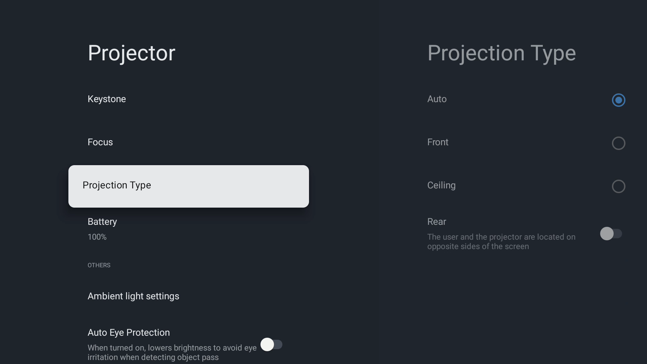This screenshot has width=647, height=364.
Task: Enable the Auto Eye Protection switch
Action: pos(271,344)
